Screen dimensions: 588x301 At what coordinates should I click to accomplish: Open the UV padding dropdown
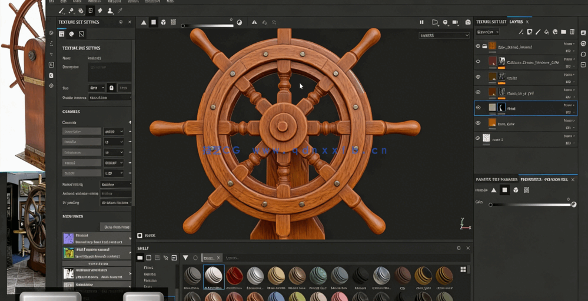tap(115, 203)
